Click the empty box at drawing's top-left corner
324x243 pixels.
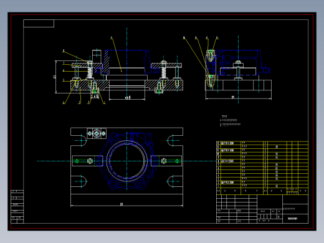pos(39,23)
